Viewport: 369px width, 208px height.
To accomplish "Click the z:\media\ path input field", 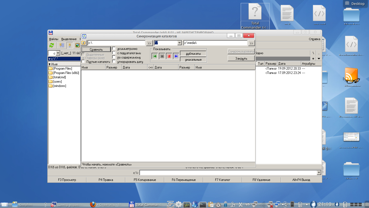I will pyautogui.click(x=215, y=43).
